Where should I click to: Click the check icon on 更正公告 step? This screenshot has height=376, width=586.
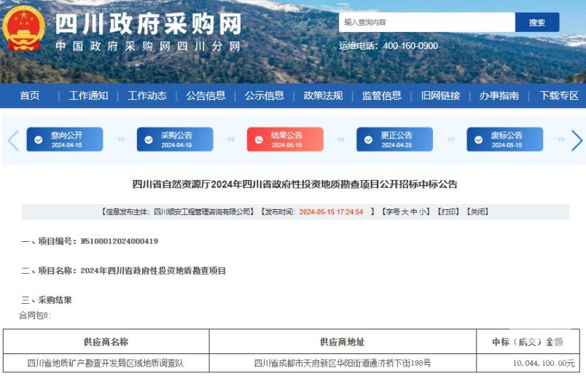click(368, 140)
